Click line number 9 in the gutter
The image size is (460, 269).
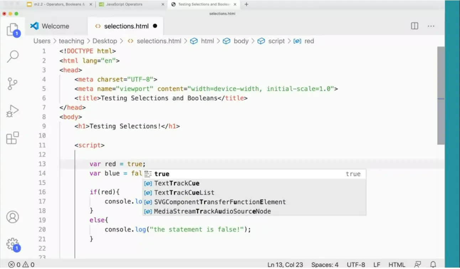point(44,126)
